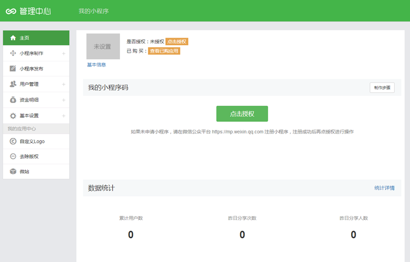Expand 小程序制作 with the plus sign
The width and height of the screenshot is (410, 262).
(x=64, y=53)
